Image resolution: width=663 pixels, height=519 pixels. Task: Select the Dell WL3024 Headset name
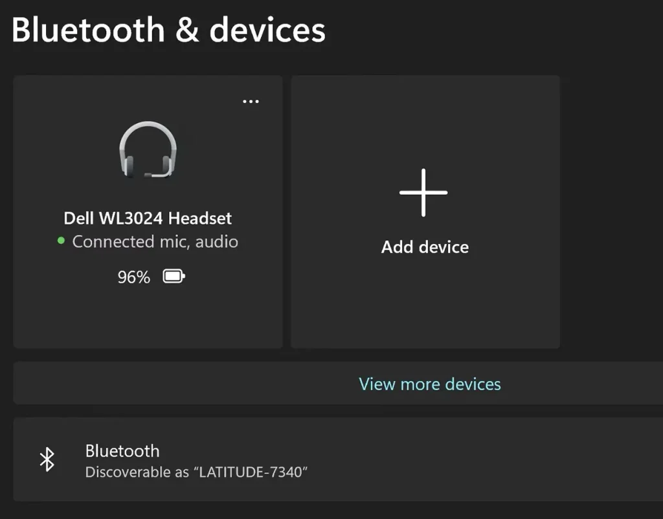[148, 218]
